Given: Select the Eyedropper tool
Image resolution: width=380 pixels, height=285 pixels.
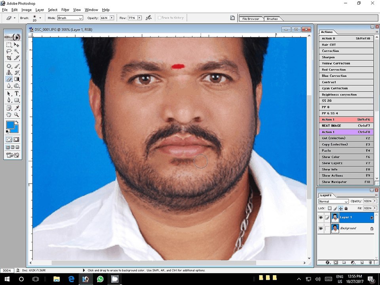Looking at the screenshot, I should point(17,108).
